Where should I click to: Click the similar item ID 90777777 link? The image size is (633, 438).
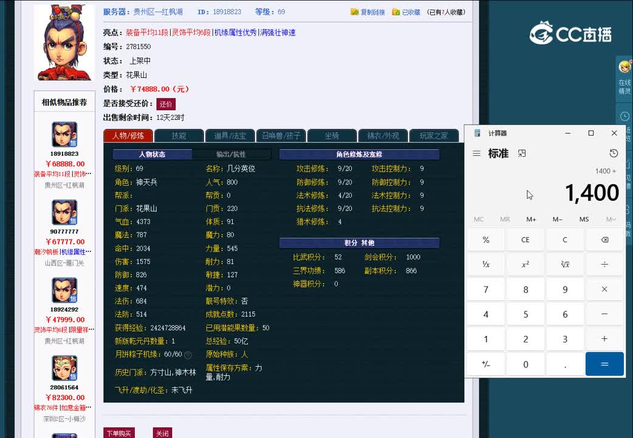pos(64,231)
